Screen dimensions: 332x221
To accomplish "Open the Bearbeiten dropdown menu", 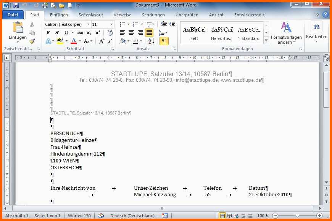I will click(x=316, y=33).
